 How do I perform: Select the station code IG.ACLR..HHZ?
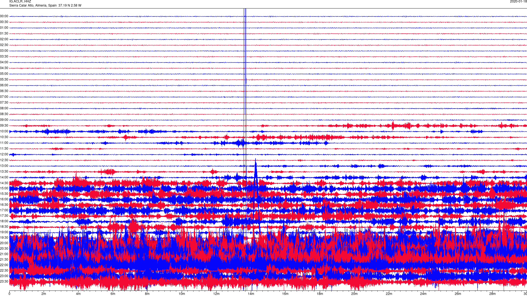pos(20,2)
